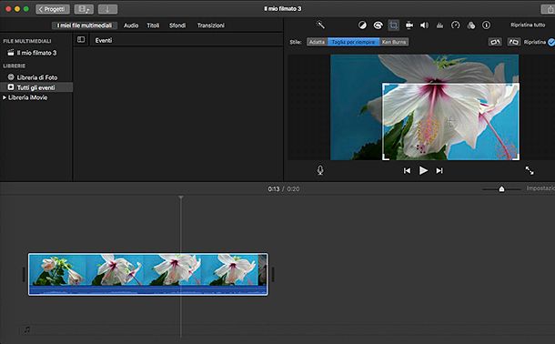Screen dimensions: 555x344
Task: Open the speed gauge tool
Action: tap(455, 25)
